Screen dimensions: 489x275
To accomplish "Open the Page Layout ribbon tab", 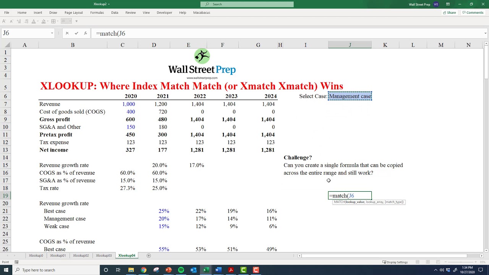I will [74, 13].
